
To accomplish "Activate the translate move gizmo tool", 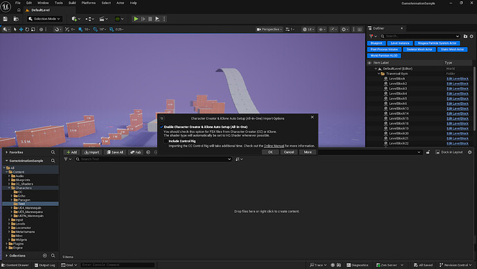I will (21, 30).
